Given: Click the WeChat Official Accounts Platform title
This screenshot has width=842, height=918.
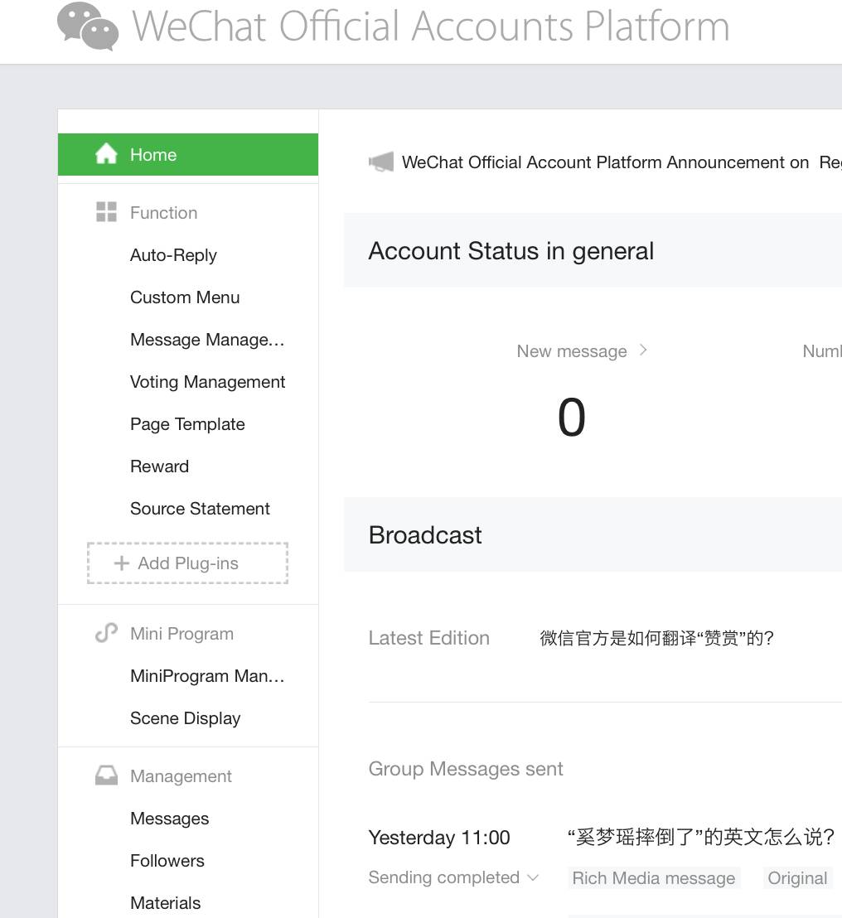Looking at the screenshot, I should [431, 27].
